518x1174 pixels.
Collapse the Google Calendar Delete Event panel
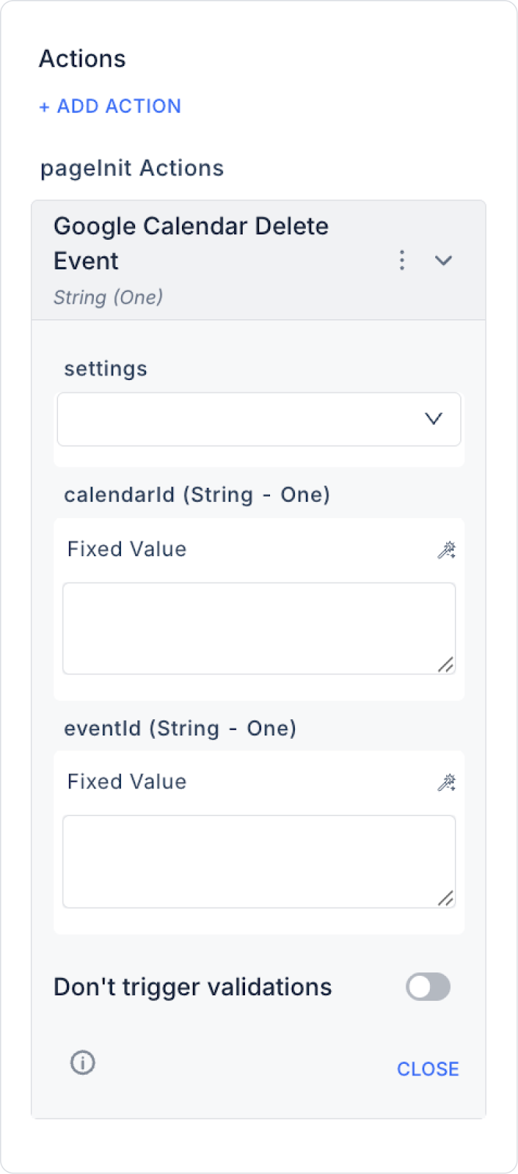click(x=443, y=260)
